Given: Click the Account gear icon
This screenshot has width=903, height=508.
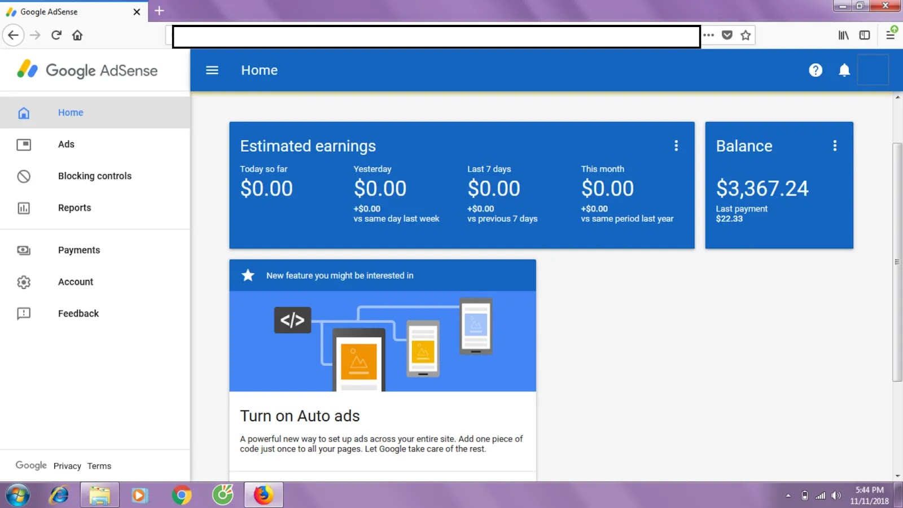Looking at the screenshot, I should 24,282.
